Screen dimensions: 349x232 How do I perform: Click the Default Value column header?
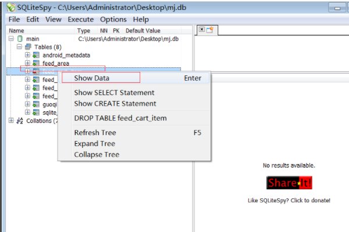[143, 30]
